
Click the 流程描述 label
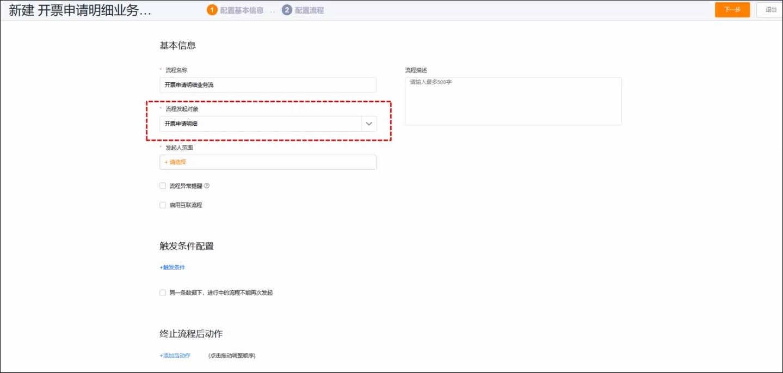click(416, 70)
